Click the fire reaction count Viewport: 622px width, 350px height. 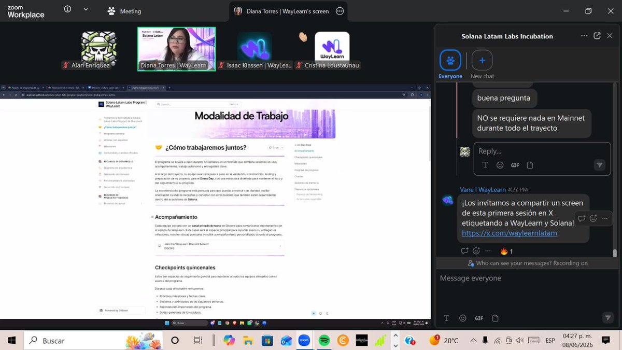tap(506, 251)
